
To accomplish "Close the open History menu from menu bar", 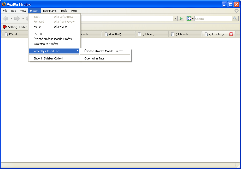I will pyautogui.click(x=34, y=11).
